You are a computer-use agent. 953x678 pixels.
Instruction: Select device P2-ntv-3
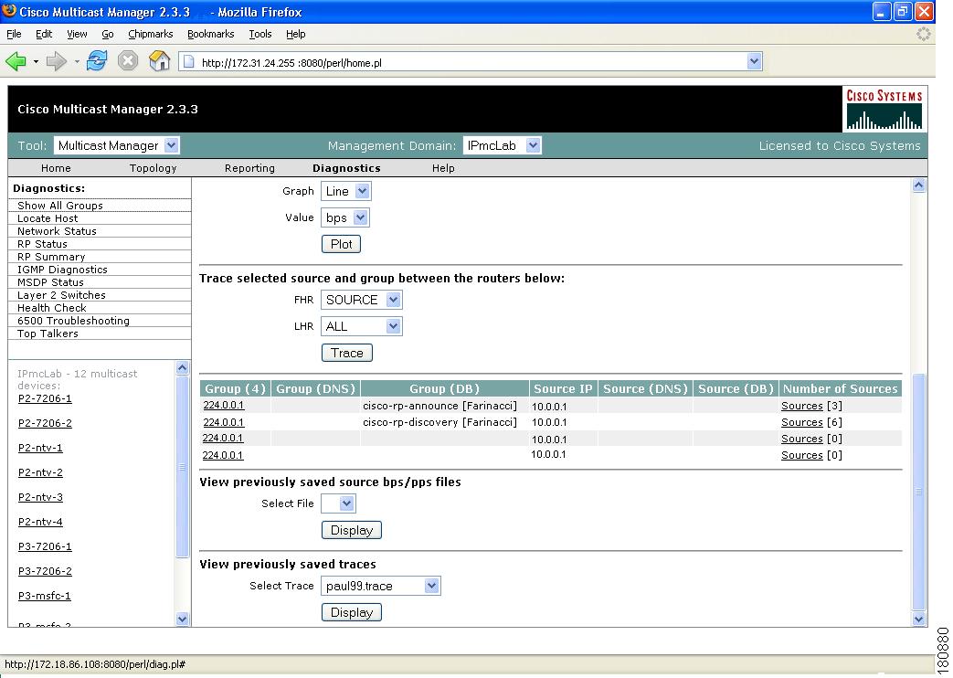[40, 497]
